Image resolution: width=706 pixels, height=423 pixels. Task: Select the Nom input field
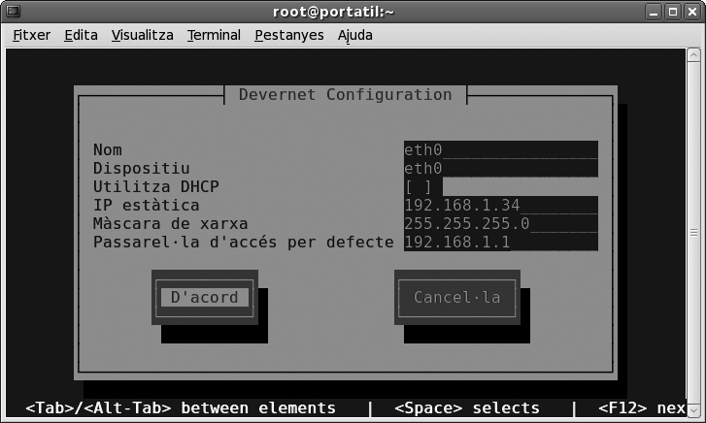(x=500, y=149)
